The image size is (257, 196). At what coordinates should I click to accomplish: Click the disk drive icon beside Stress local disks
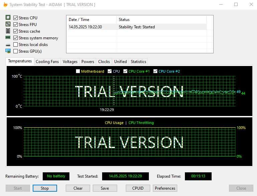[x=8, y=45]
